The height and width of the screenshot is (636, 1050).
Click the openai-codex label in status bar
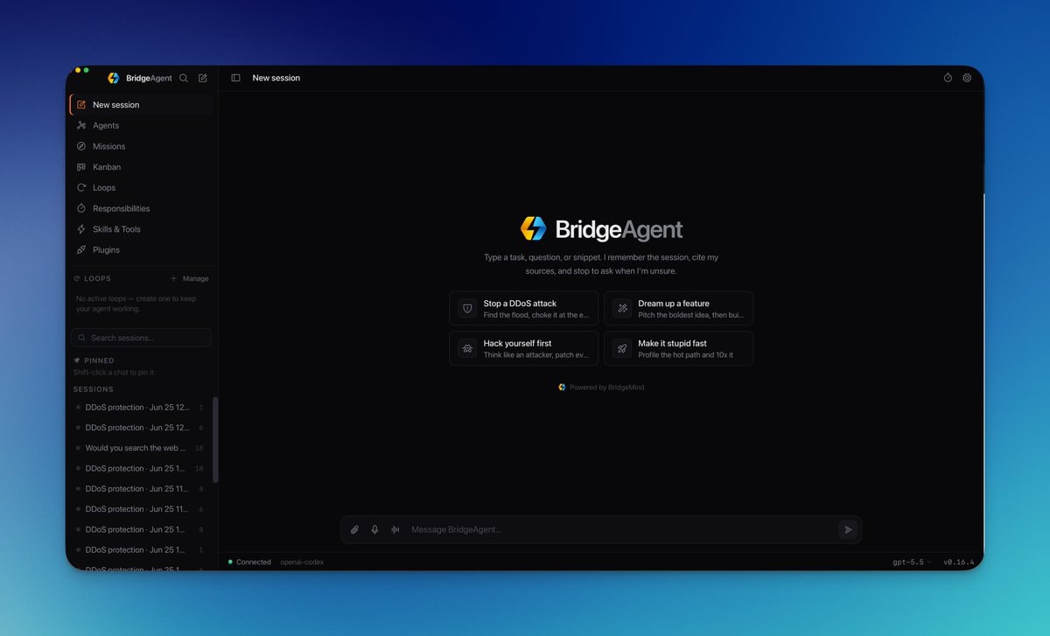[302, 563]
